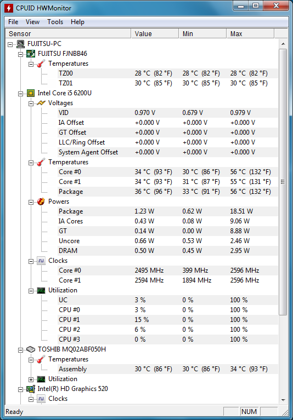Open the Tools menu
Screen dimensions: 293x420
[55, 22]
